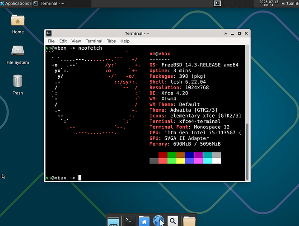Viewport: 299px width, 226px height.
Task: Open the File System desktop icon
Action: [18, 51]
